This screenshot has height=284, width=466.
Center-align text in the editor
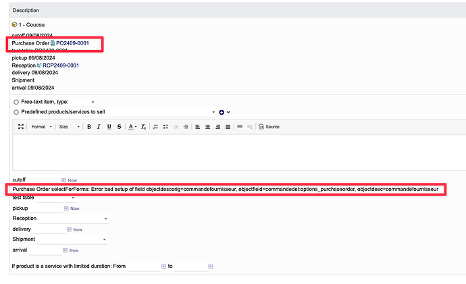(x=207, y=126)
